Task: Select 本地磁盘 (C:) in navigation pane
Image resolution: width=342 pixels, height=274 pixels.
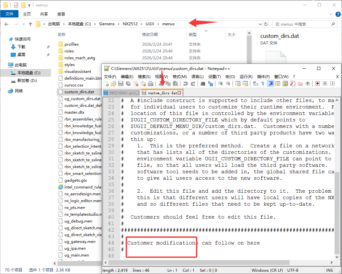Action: pyautogui.click(x=28, y=73)
